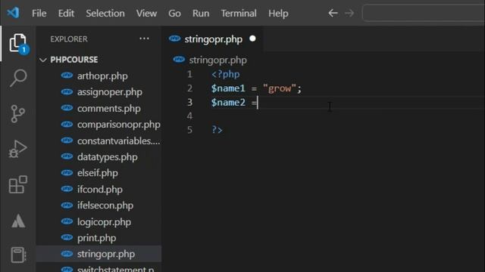Open ifelsecon.php in explorer
The width and height of the screenshot is (485, 272).
click(x=99, y=206)
